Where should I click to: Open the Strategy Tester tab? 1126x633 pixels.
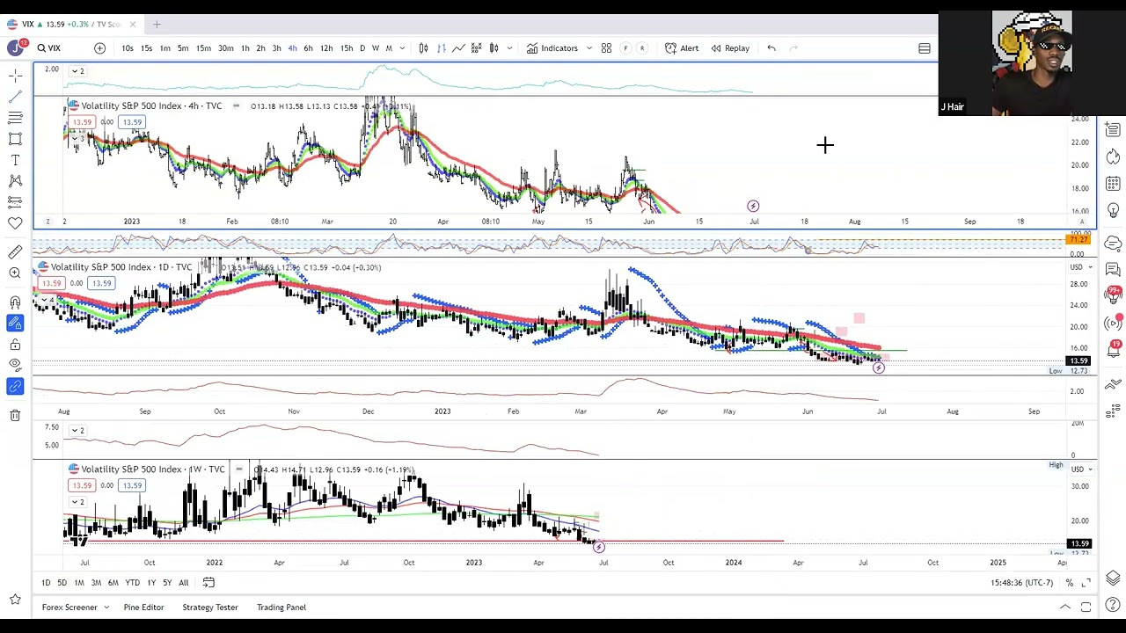pyautogui.click(x=210, y=607)
